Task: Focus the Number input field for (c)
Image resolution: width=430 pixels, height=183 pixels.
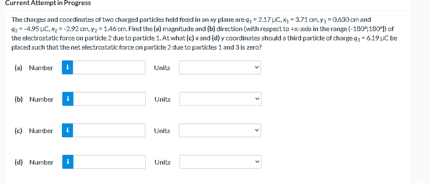Action: (x=109, y=130)
